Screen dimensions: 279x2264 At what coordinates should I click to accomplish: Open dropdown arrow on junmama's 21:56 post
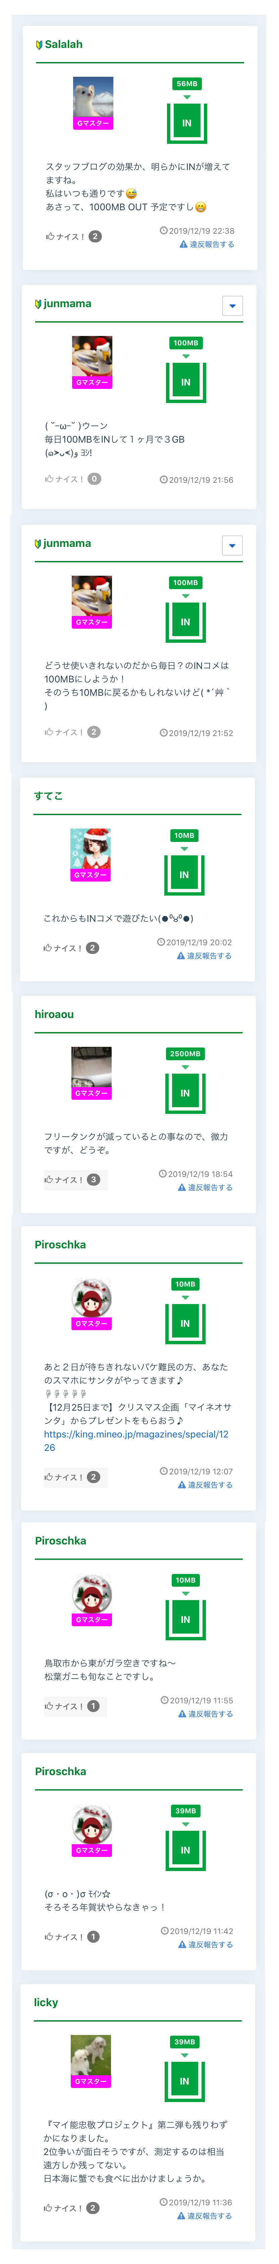pos(232,306)
